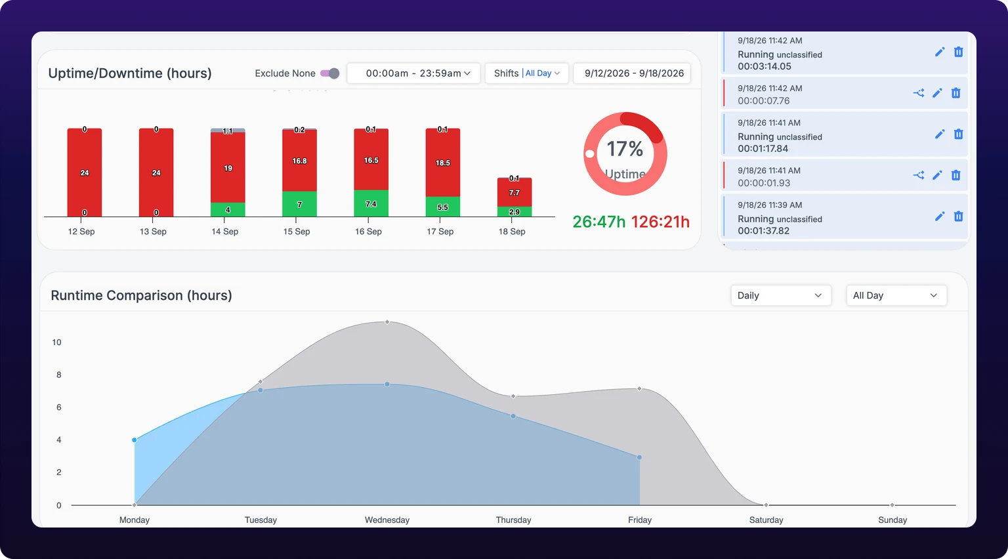This screenshot has height=559, width=1008.
Task: Click the 9/18/26 11:39 AM timestamp
Action: pyautogui.click(x=770, y=205)
